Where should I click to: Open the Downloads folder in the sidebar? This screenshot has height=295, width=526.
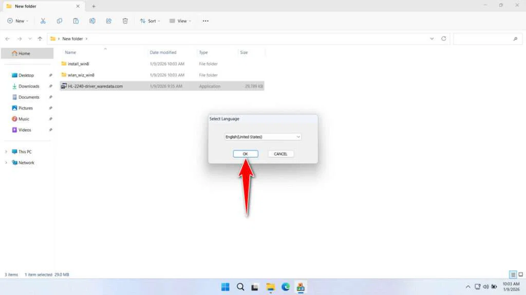(x=28, y=86)
